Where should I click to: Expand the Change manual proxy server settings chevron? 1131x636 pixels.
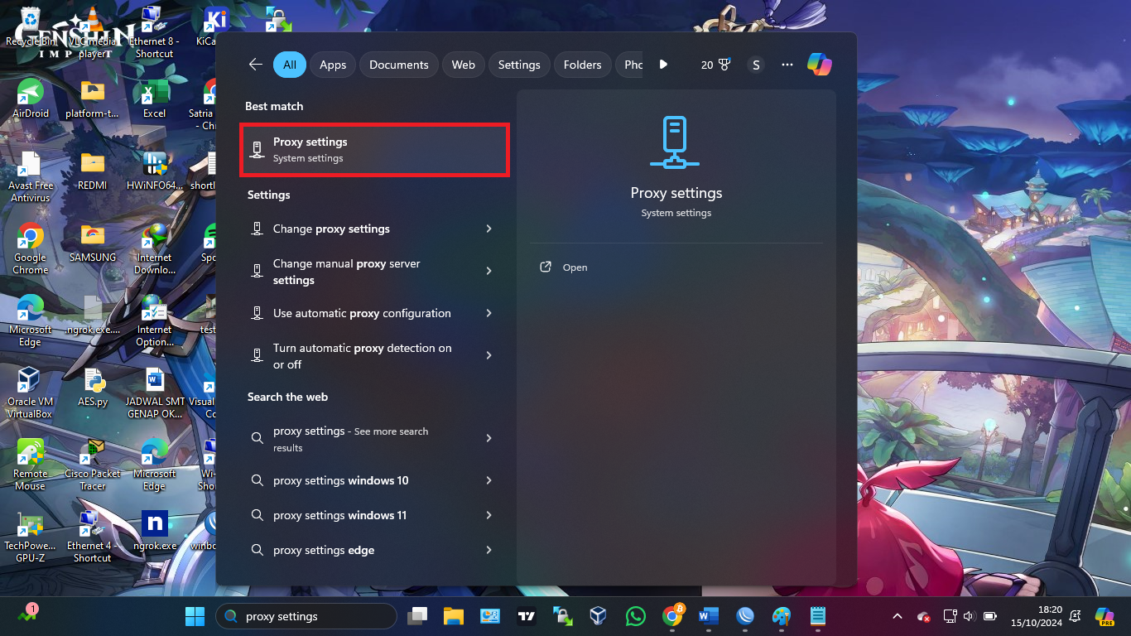point(489,271)
